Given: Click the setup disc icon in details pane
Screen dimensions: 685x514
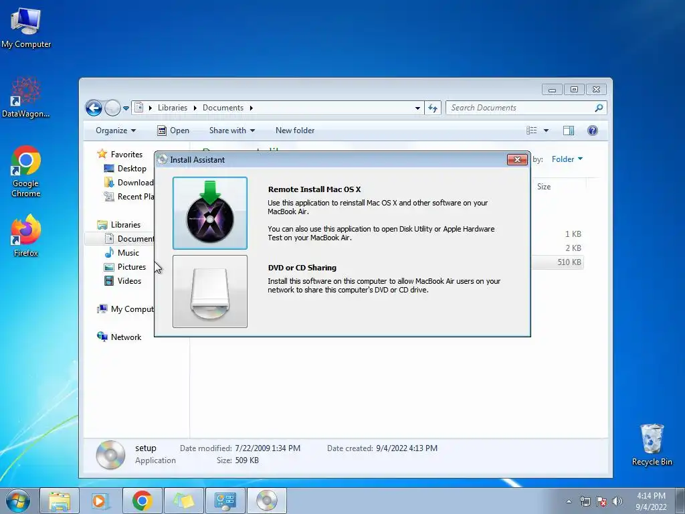Looking at the screenshot, I should 110,454.
